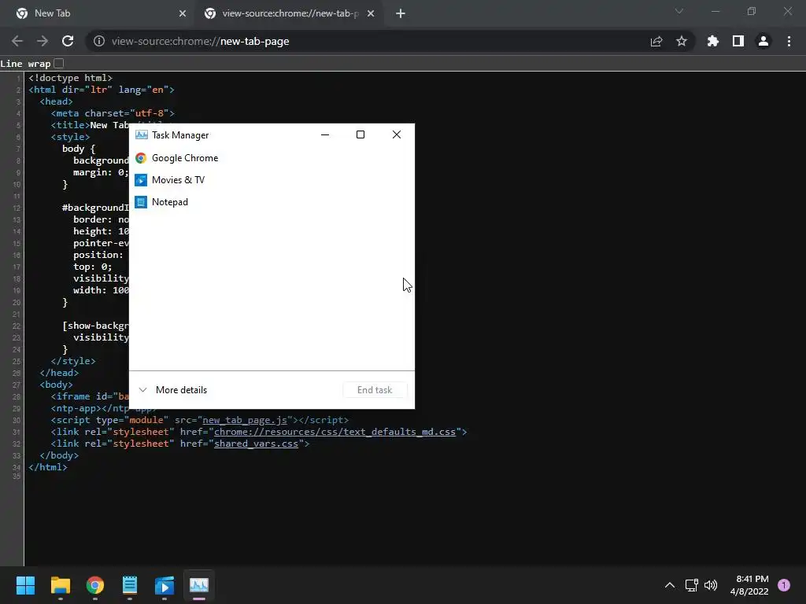806x604 pixels.
Task: Click Chrome icon on taskbar
Action: (95, 585)
